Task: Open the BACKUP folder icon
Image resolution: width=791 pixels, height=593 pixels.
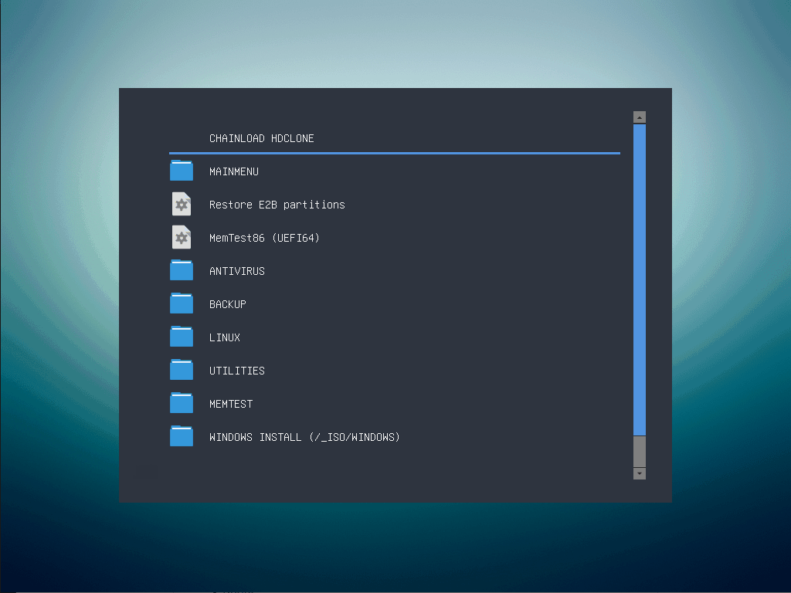Action: [181, 303]
